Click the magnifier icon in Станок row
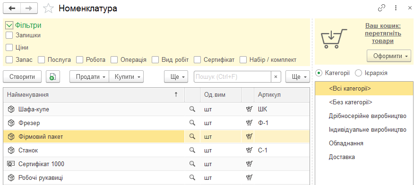This screenshot has width=414, height=185. [192, 150]
